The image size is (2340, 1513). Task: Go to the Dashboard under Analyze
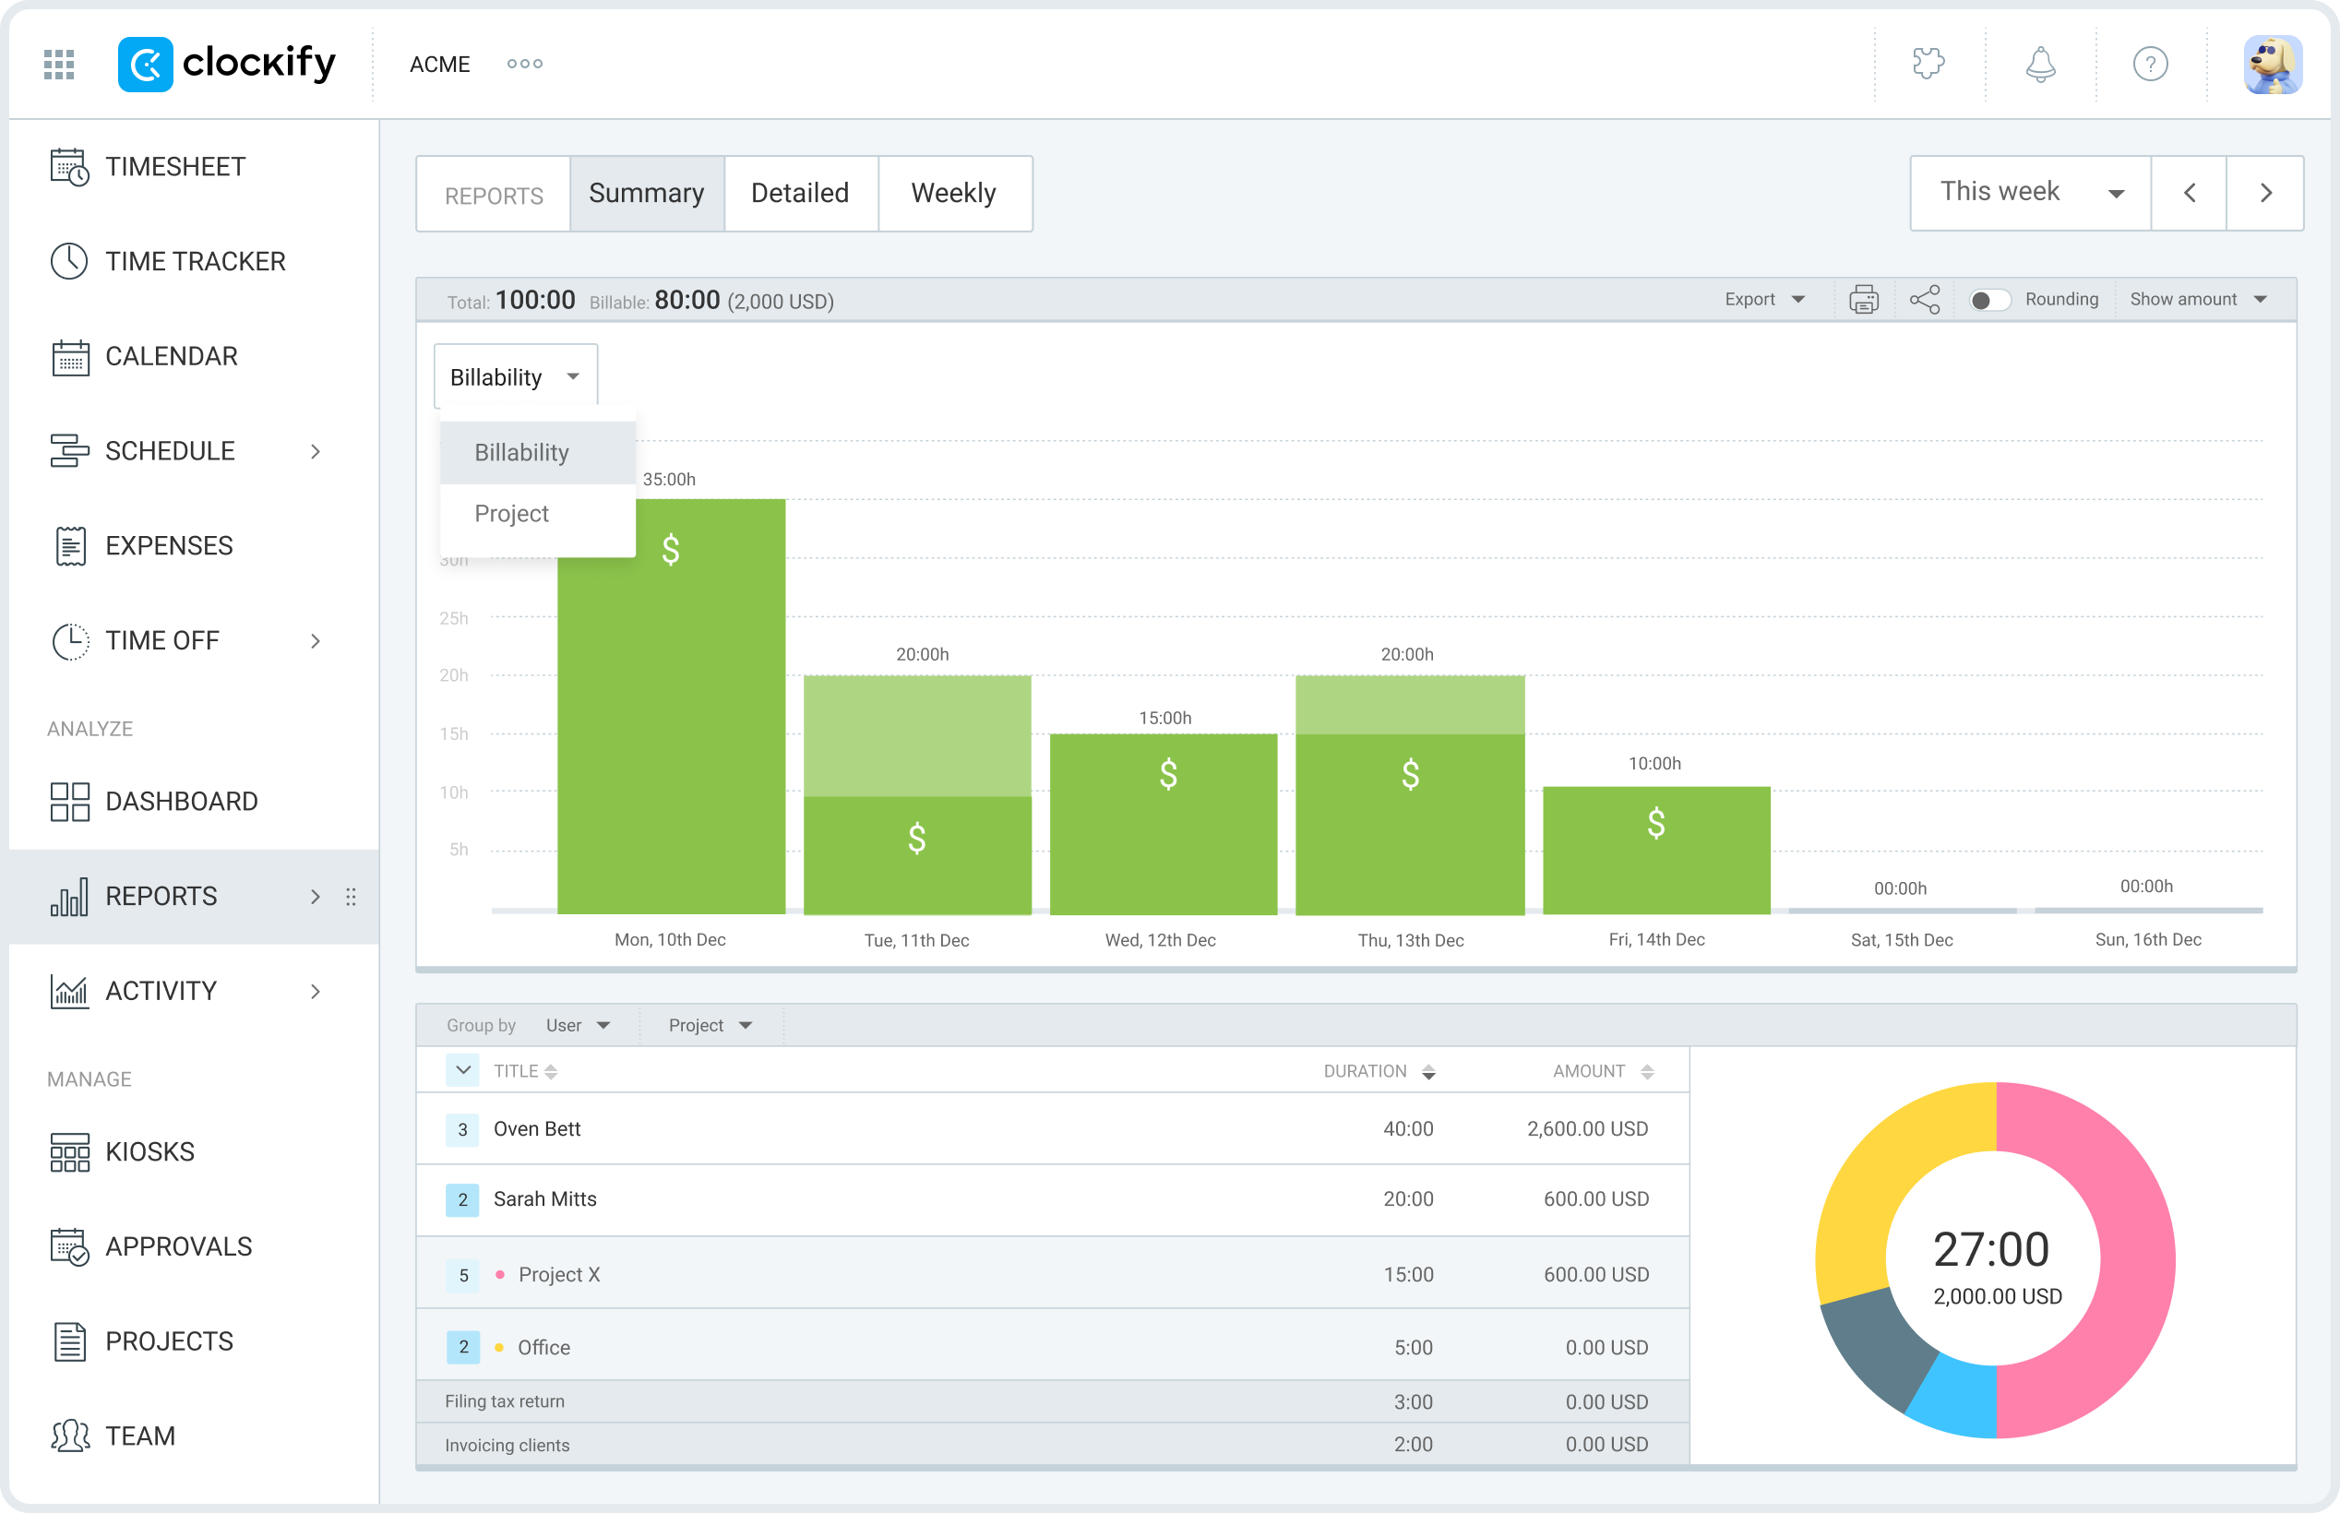tap(182, 801)
